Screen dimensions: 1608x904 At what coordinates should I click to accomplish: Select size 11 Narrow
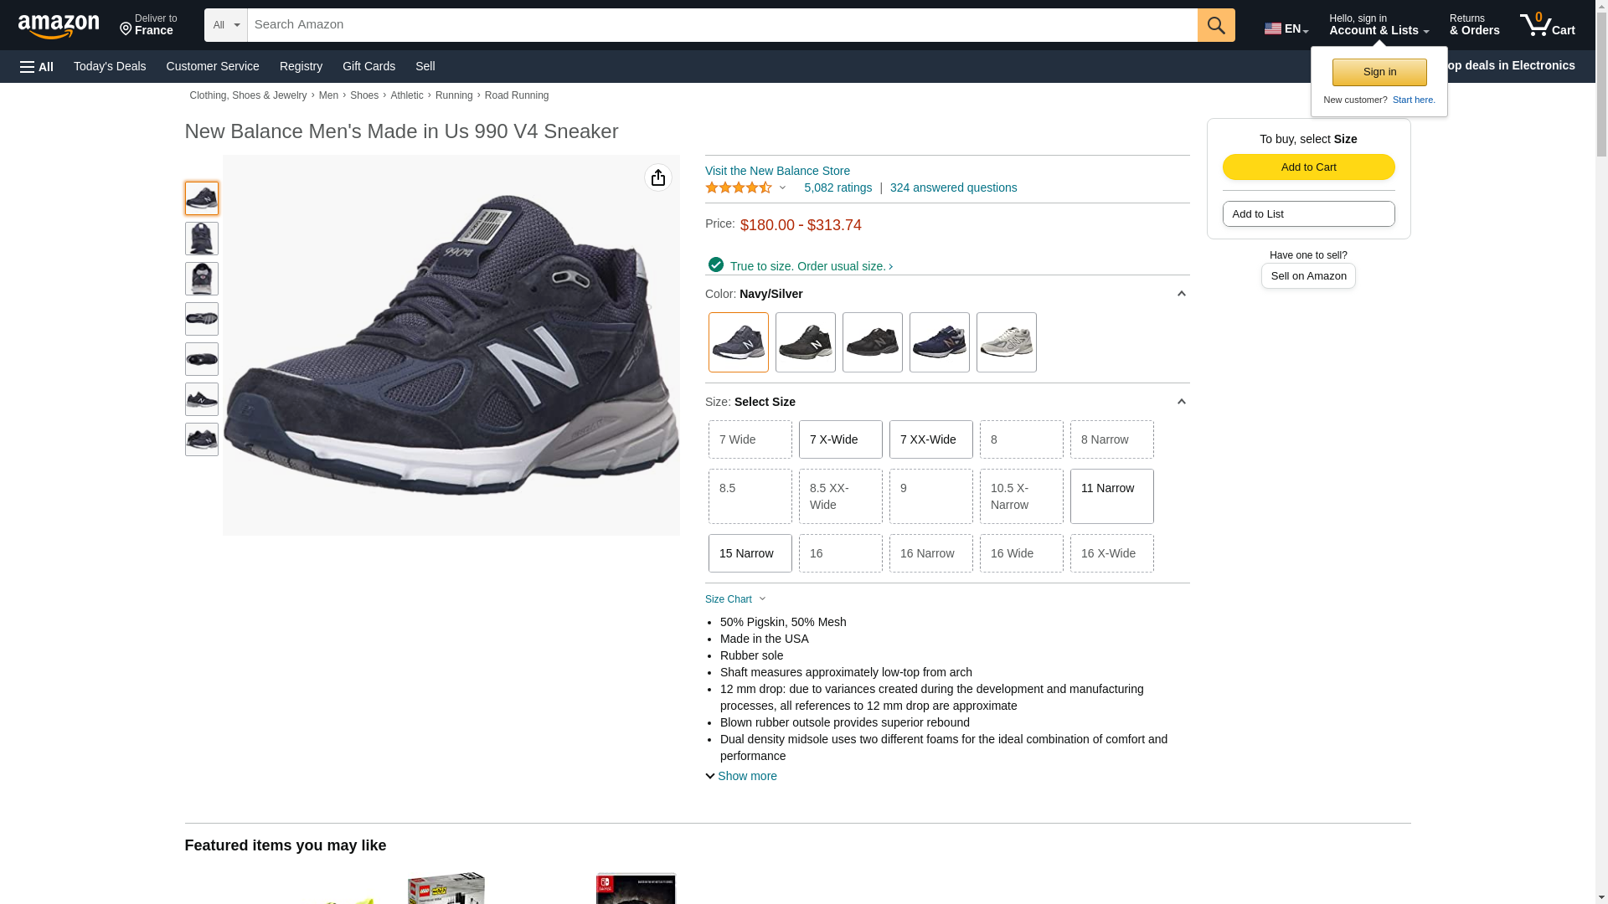1111,496
